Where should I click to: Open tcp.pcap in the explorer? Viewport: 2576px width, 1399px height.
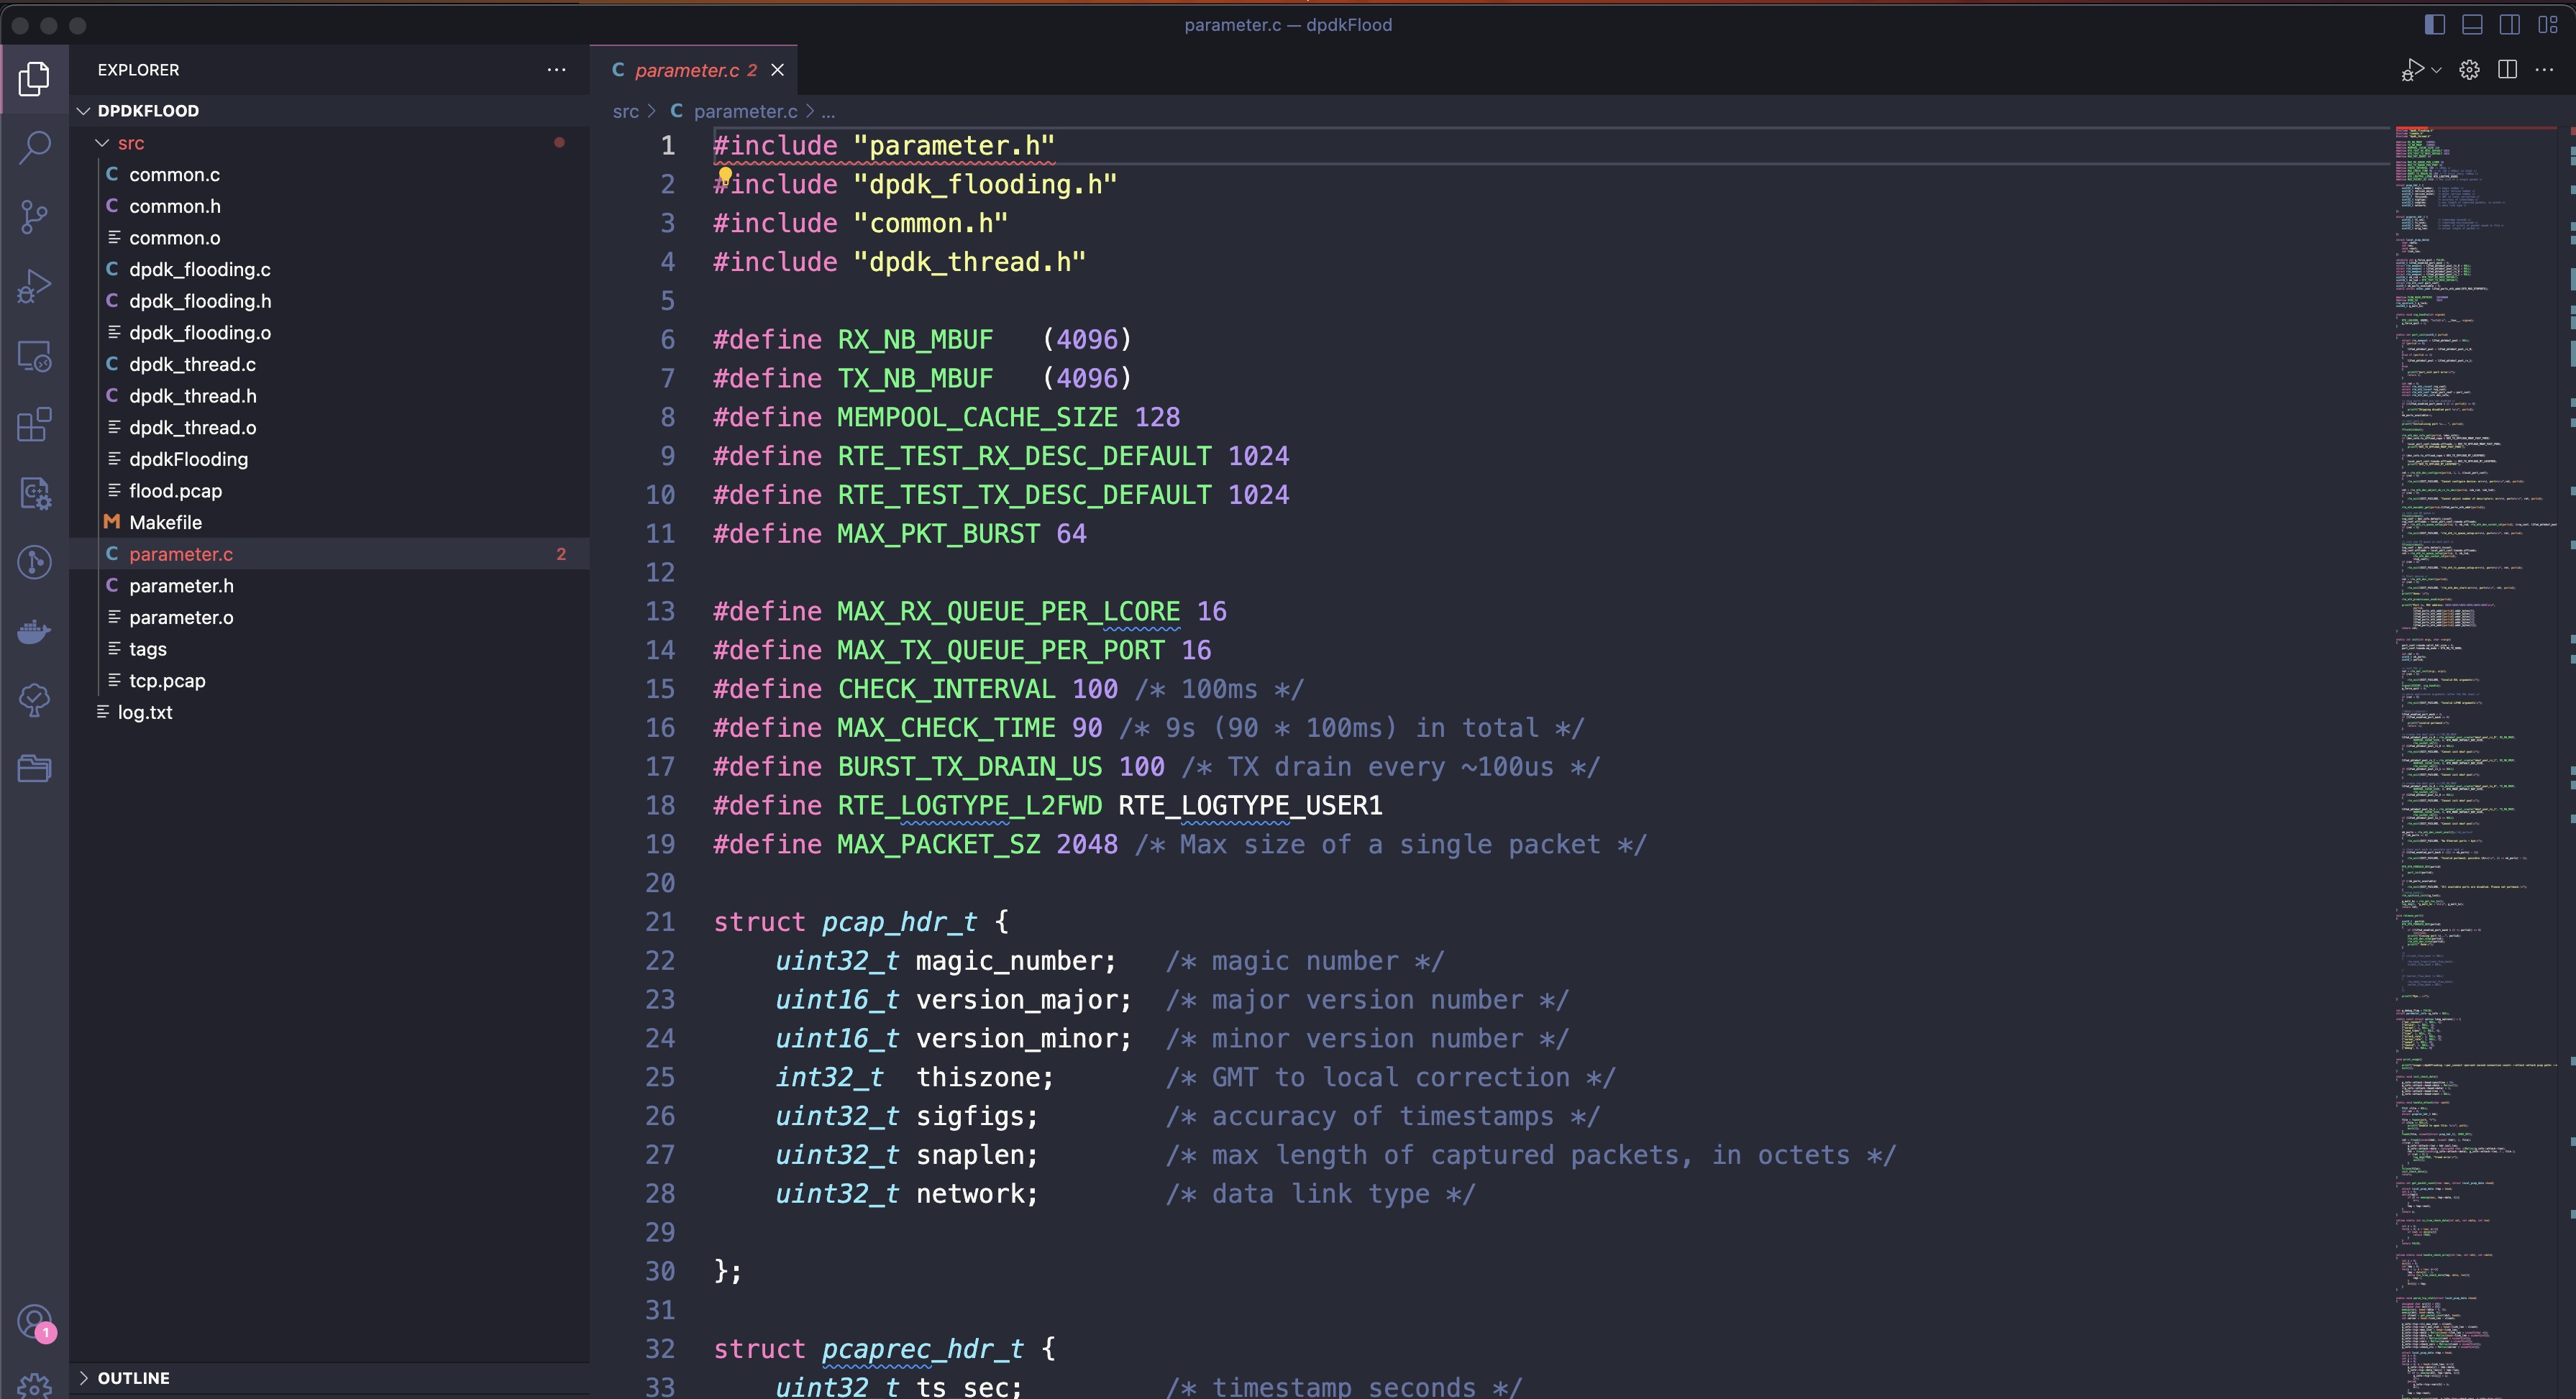coord(329,681)
